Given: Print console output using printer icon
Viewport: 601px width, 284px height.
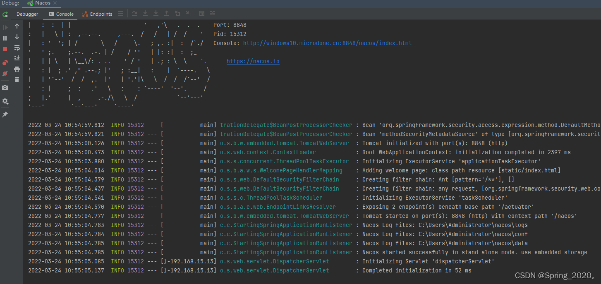Looking at the screenshot, I should pos(17,69).
